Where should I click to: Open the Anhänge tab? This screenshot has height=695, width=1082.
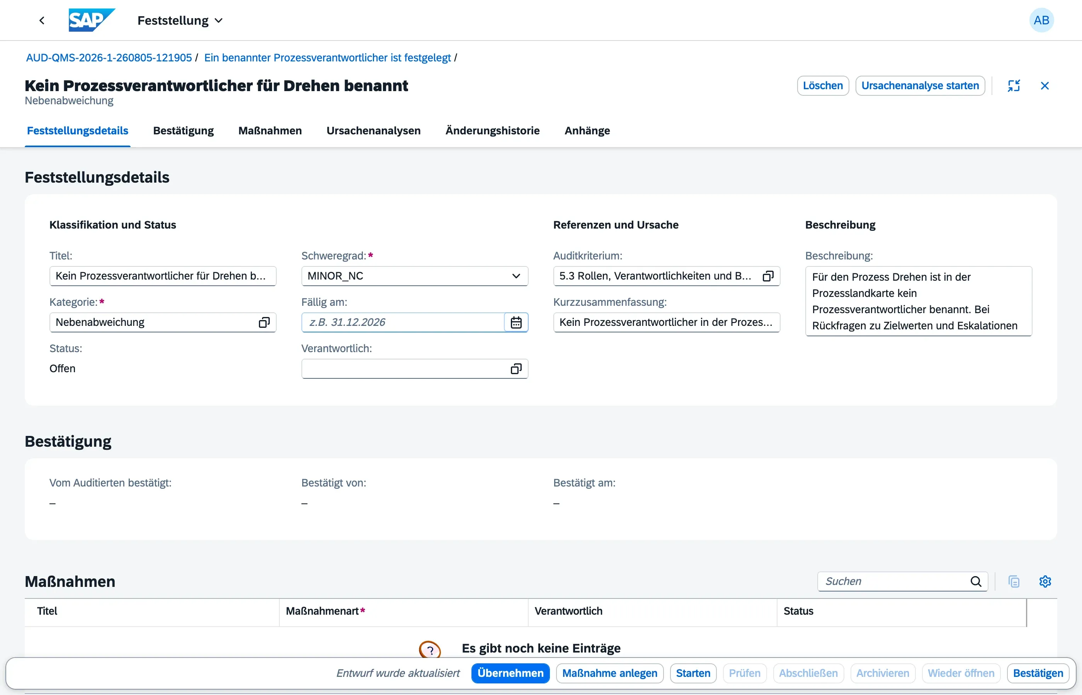[587, 131]
